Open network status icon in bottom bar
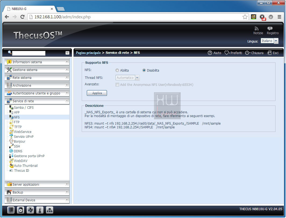Viewport: 286px width, 218px height. click(x=49, y=210)
